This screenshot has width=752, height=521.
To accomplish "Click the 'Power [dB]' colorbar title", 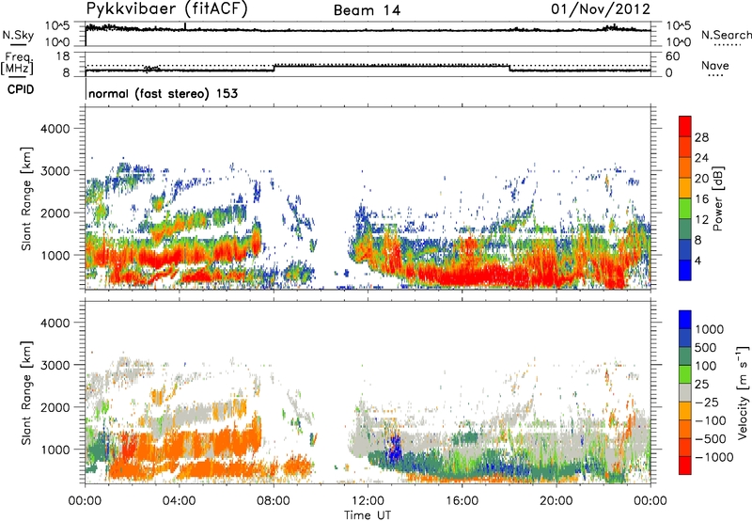I will [717, 198].
